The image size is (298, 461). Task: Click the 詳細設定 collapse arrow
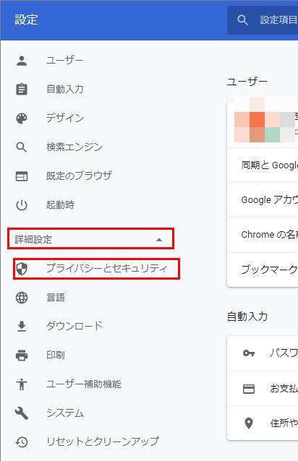tap(159, 240)
